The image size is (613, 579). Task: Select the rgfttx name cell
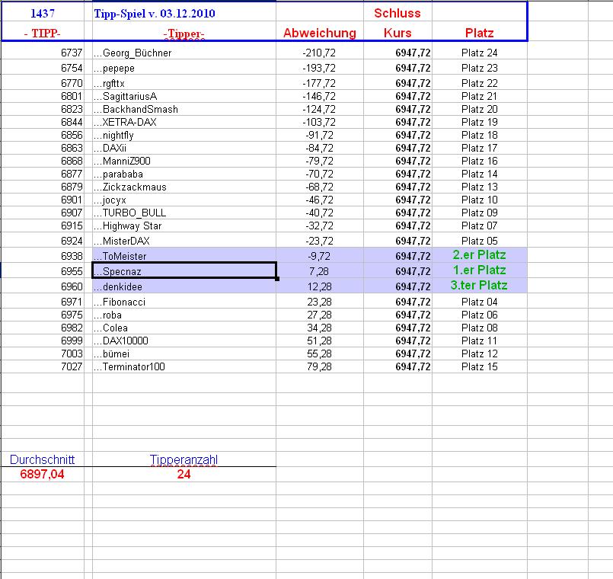pos(184,83)
